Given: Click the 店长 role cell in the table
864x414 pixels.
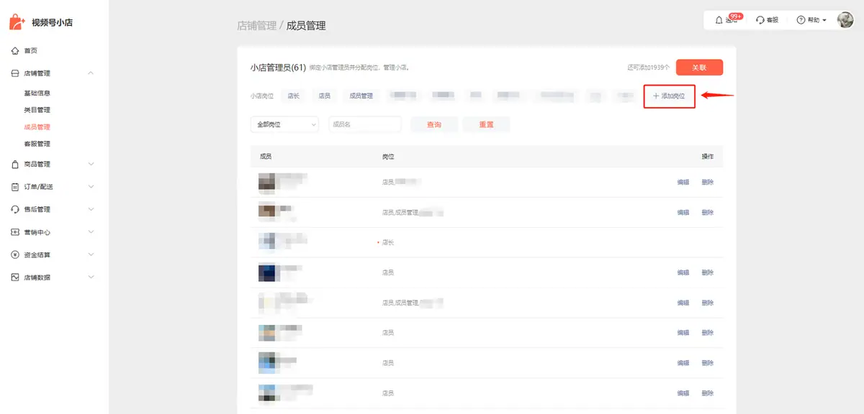Looking at the screenshot, I should (388, 243).
